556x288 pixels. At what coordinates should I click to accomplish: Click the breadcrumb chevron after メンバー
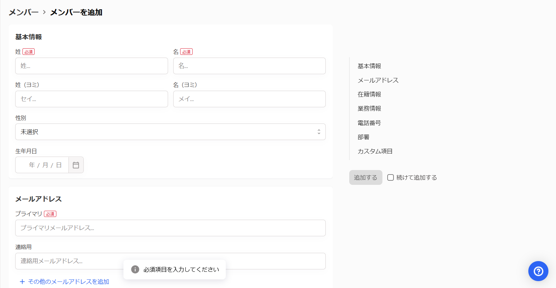tap(44, 12)
